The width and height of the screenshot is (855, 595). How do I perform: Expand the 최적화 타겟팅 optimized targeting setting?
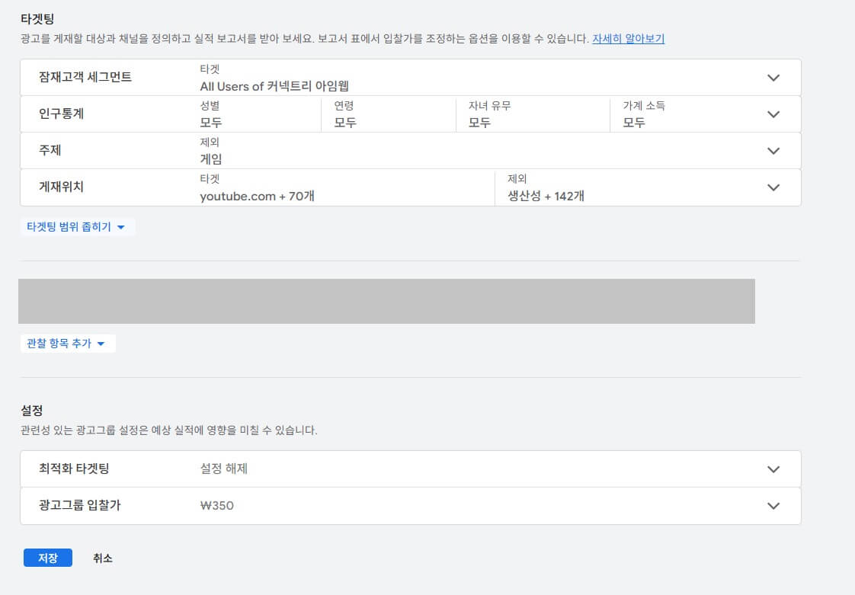tap(774, 469)
